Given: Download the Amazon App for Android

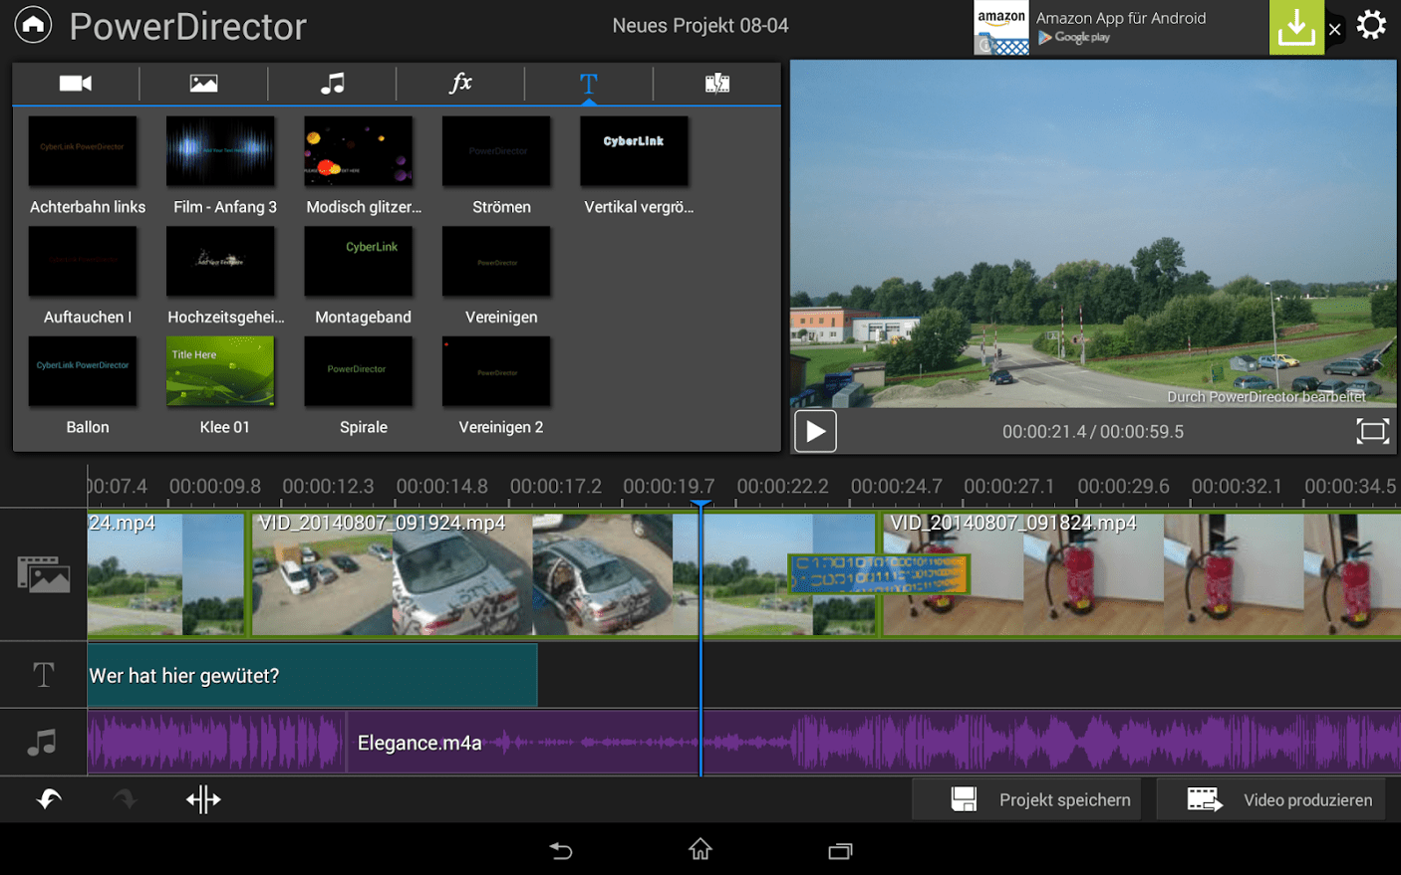Looking at the screenshot, I should click(1296, 27).
